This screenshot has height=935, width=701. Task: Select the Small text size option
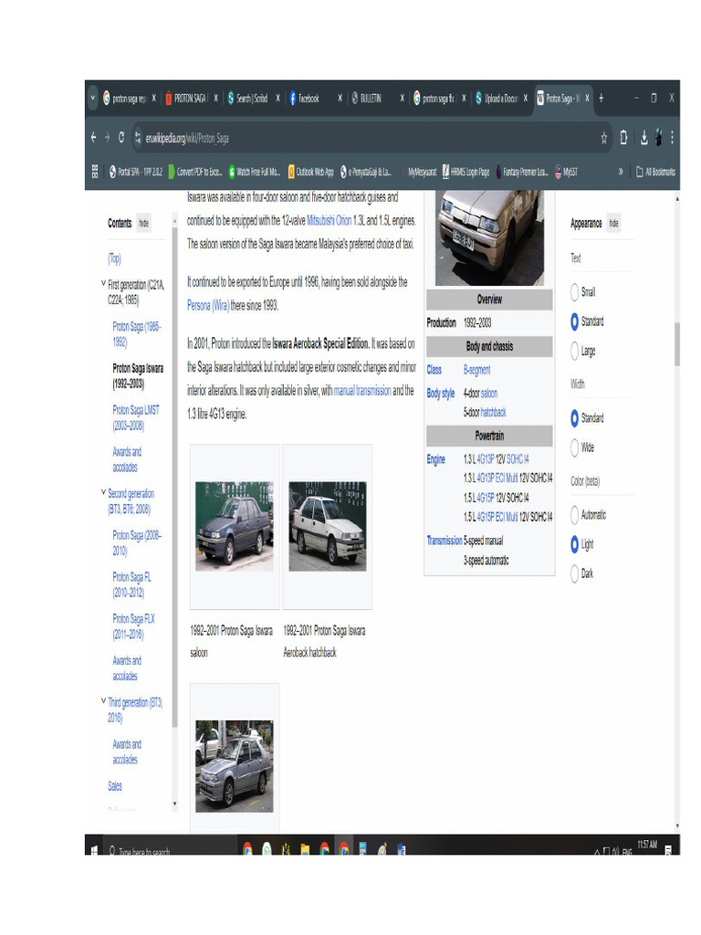575,292
